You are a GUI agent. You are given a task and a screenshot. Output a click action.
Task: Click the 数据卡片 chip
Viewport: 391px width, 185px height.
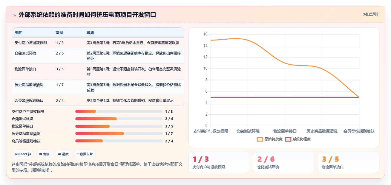click(x=85, y=154)
